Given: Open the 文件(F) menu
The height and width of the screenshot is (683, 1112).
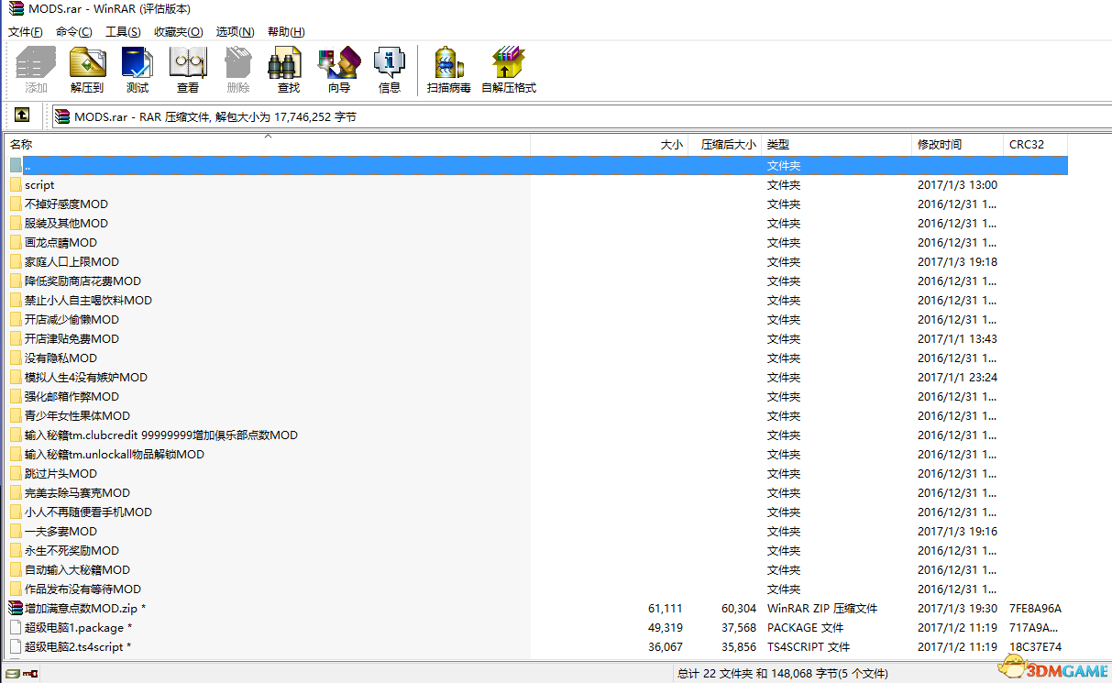Looking at the screenshot, I should (x=26, y=31).
